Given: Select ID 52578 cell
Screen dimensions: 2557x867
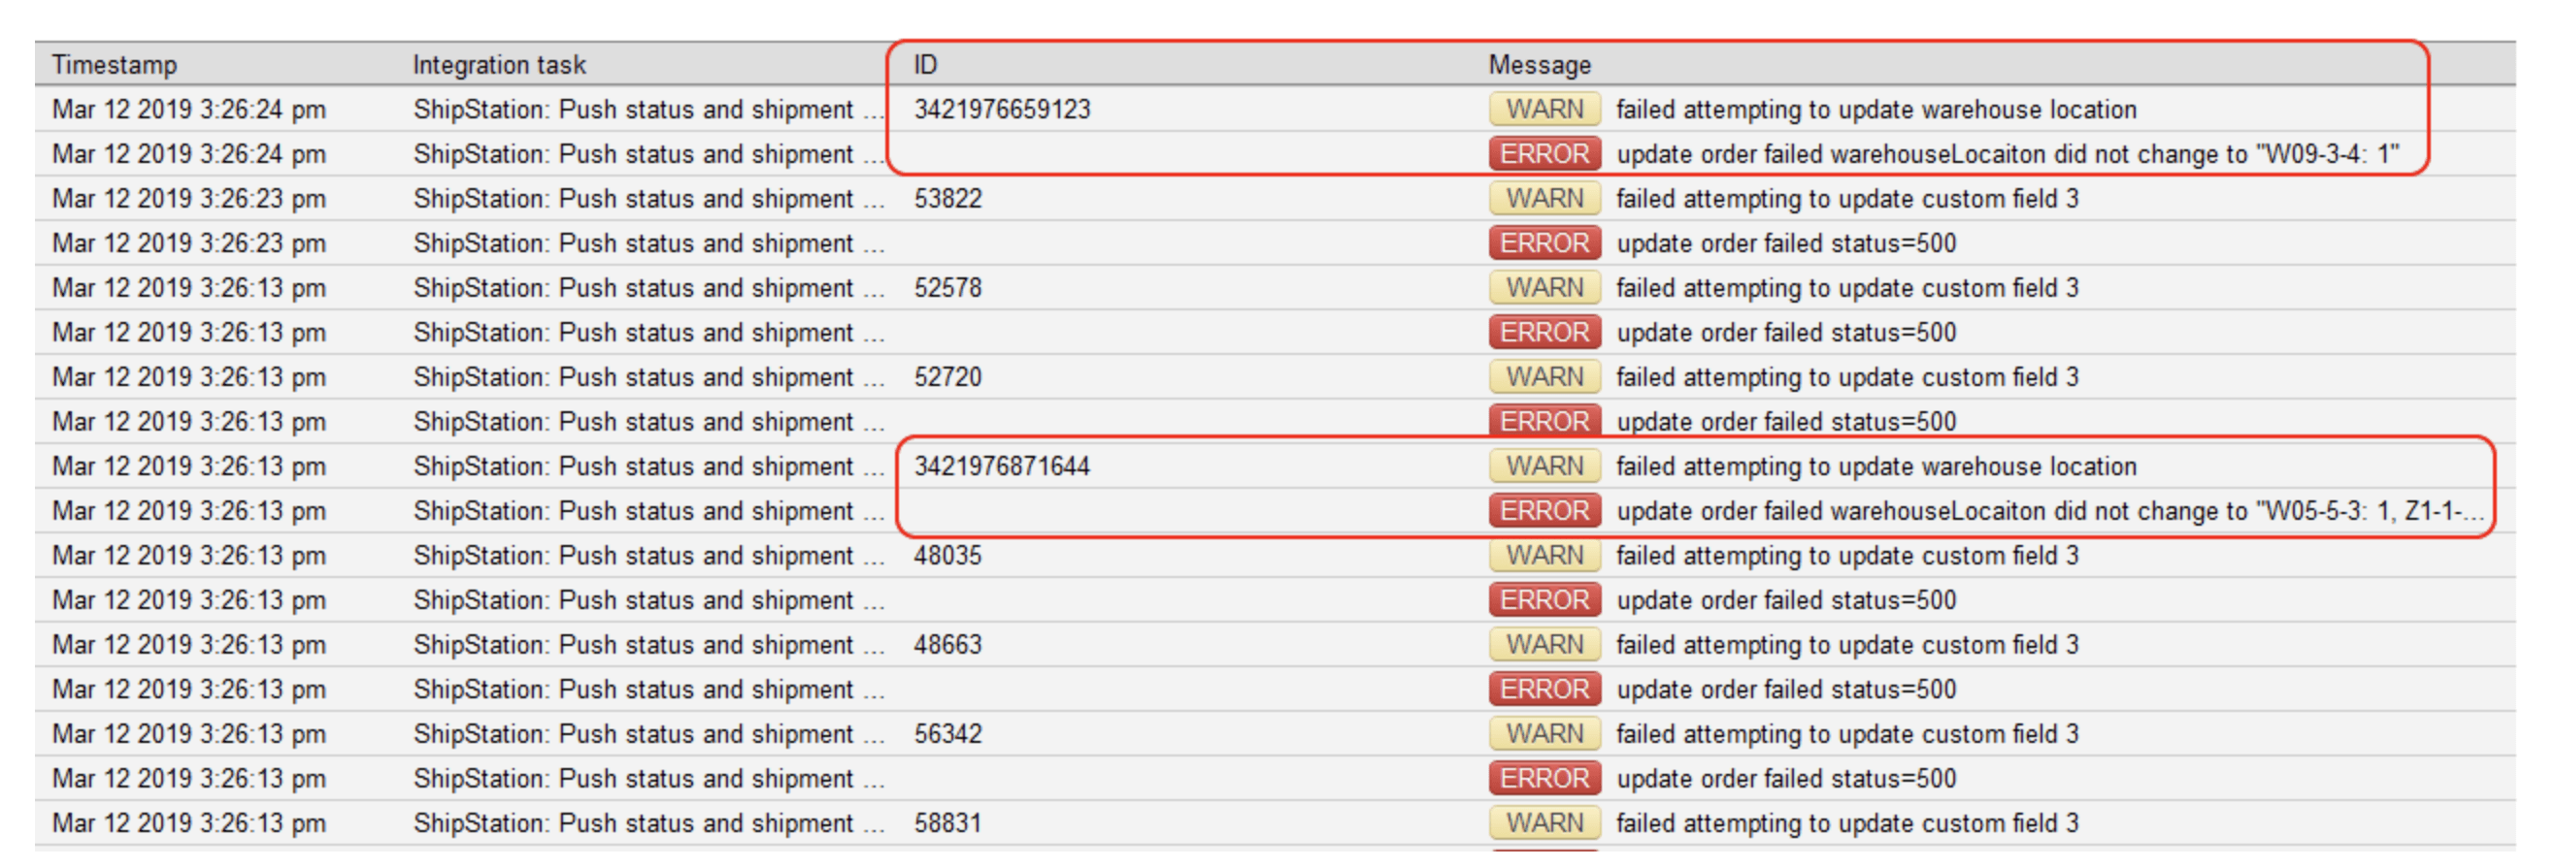Looking at the screenshot, I should click(x=948, y=288).
